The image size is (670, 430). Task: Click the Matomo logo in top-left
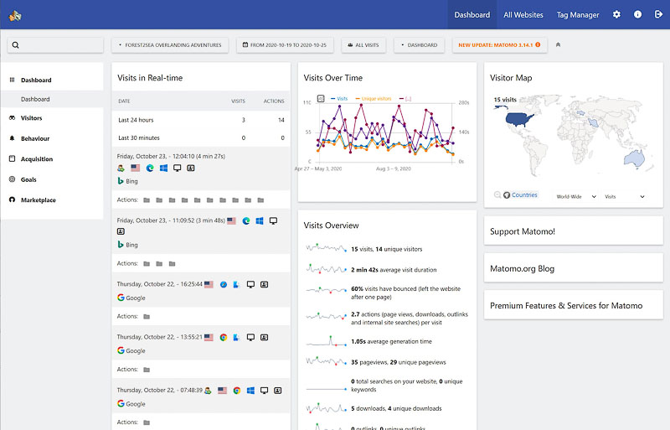click(x=15, y=14)
